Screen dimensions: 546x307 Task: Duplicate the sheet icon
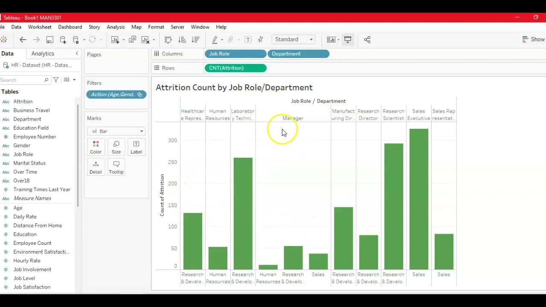132,40
